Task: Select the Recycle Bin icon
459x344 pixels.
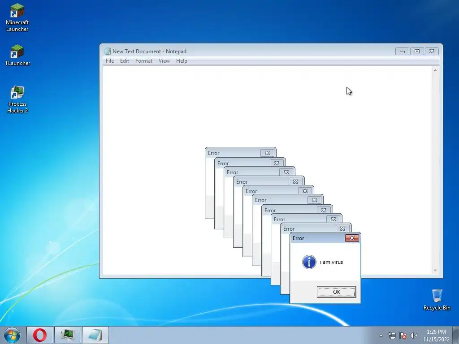Action: coord(437,299)
